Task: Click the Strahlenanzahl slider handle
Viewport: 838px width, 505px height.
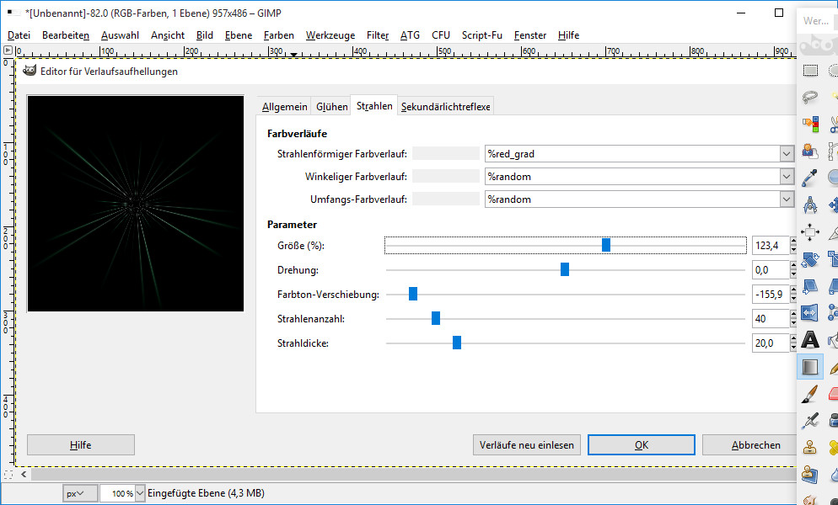Action: (436, 319)
